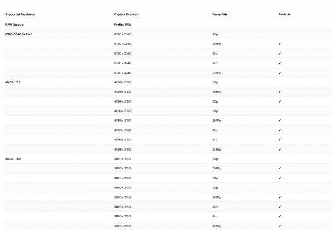The image size is (332, 230).
Task: Click the Supported Resolution column header
Action: point(20,14)
